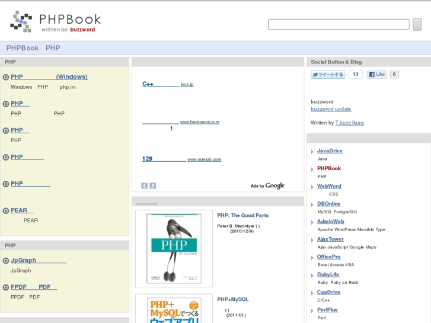Click the previous ad arrow icon
Viewport: 431px width, 323px height.
pyautogui.click(x=145, y=186)
